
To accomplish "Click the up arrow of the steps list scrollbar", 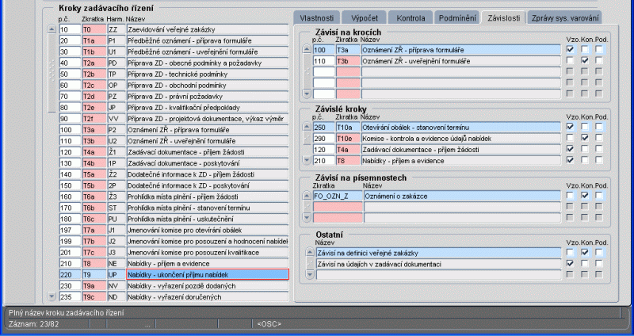I will point(52,29).
